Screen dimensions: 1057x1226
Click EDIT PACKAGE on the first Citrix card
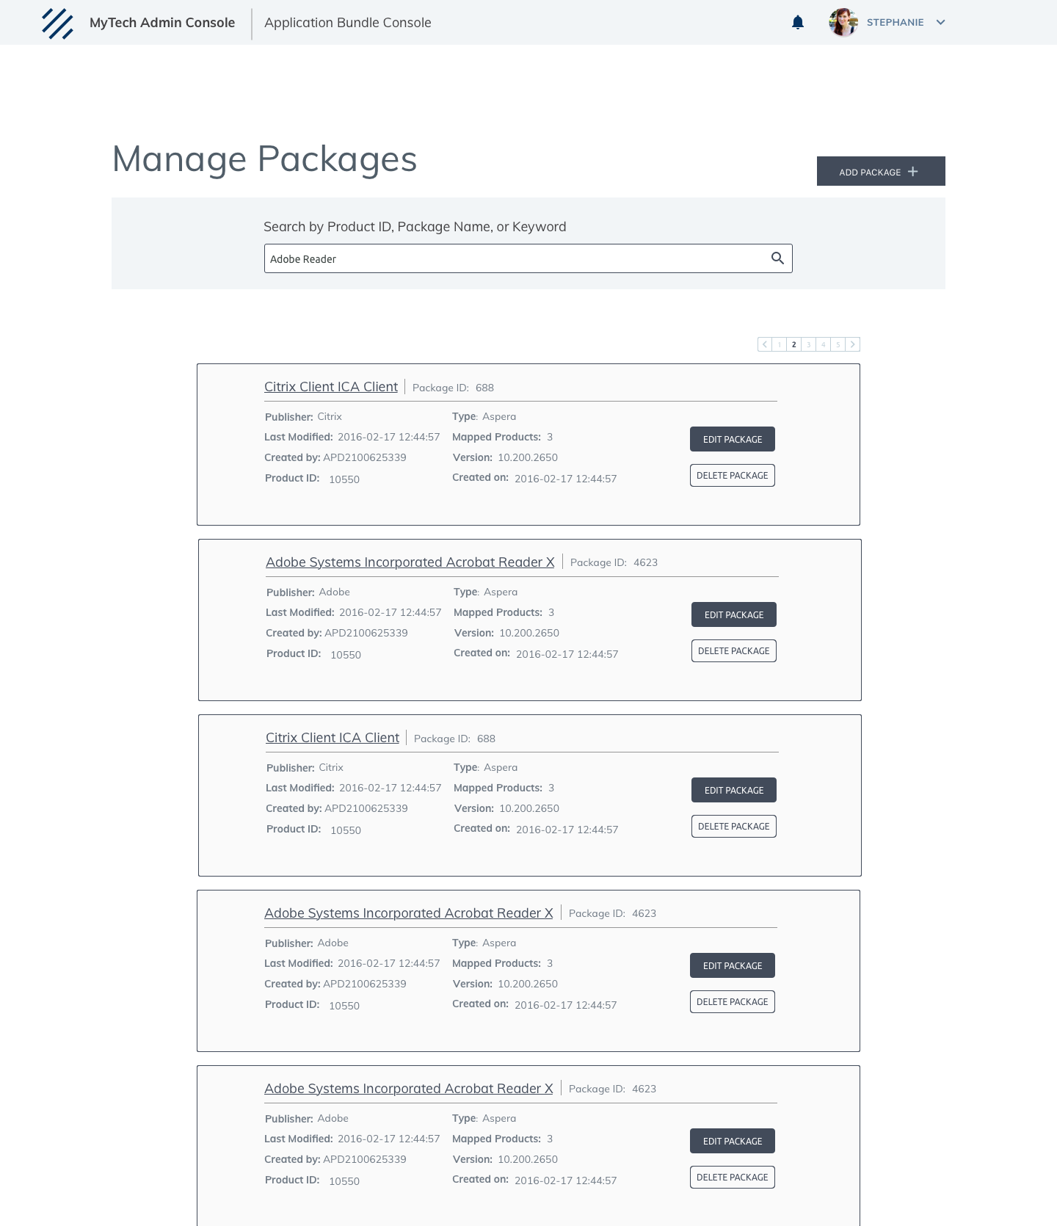tap(733, 439)
